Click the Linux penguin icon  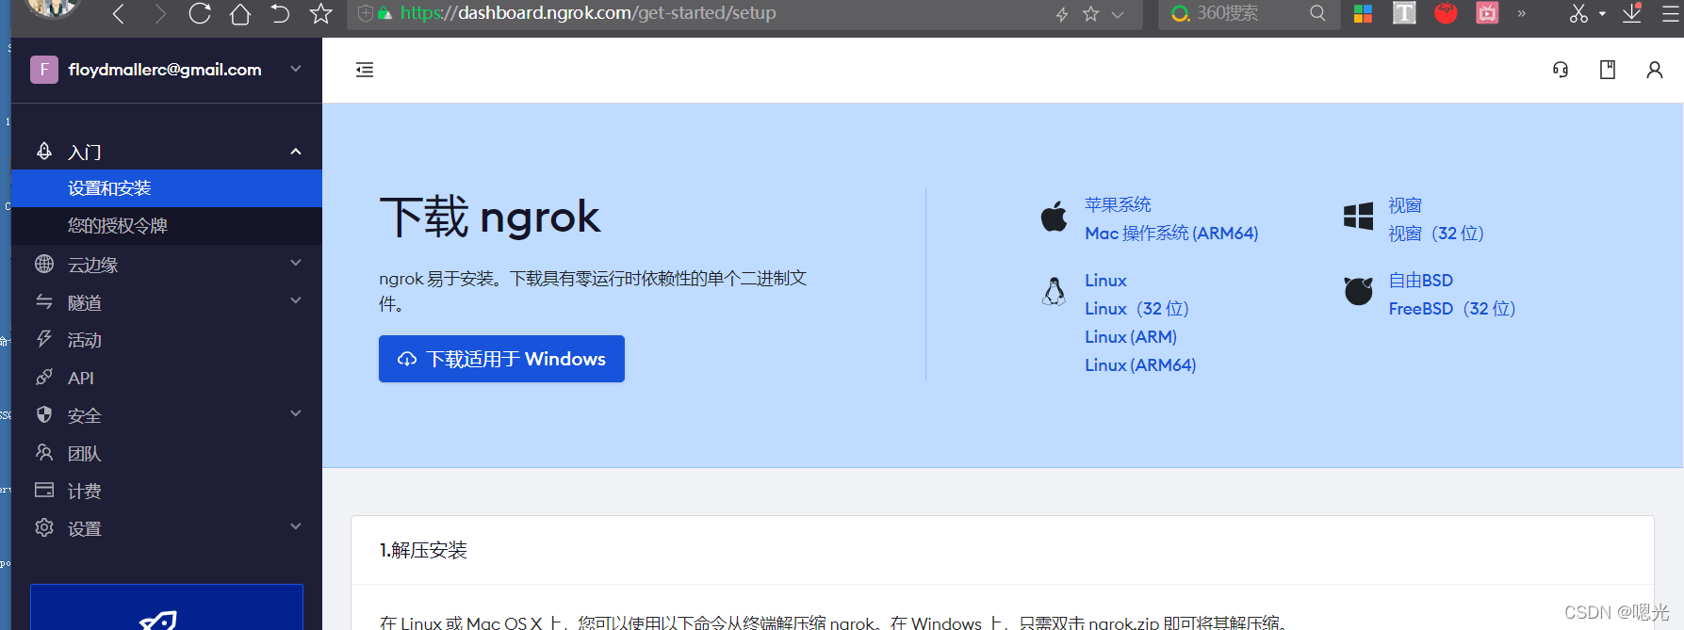1054,291
